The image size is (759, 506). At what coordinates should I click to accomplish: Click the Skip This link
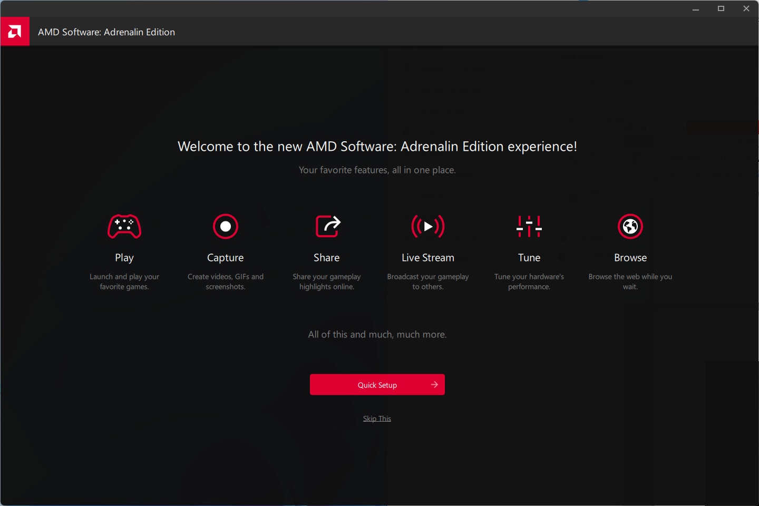377,419
